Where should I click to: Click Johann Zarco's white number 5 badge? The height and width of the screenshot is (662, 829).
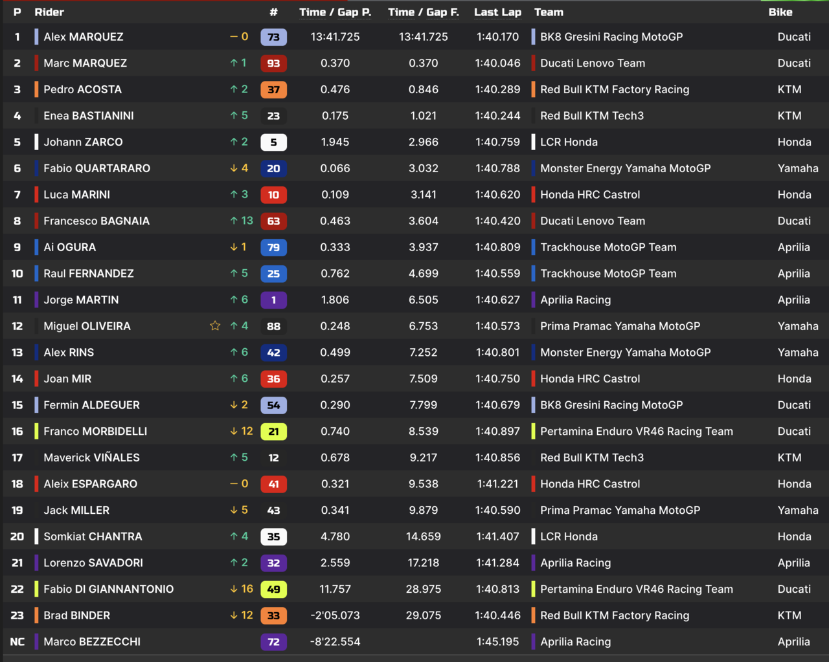tap(273, 142)
